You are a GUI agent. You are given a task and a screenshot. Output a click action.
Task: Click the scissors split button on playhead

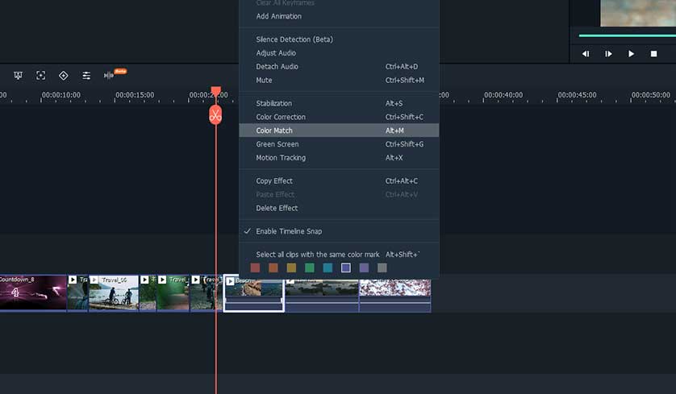(215, 115)
